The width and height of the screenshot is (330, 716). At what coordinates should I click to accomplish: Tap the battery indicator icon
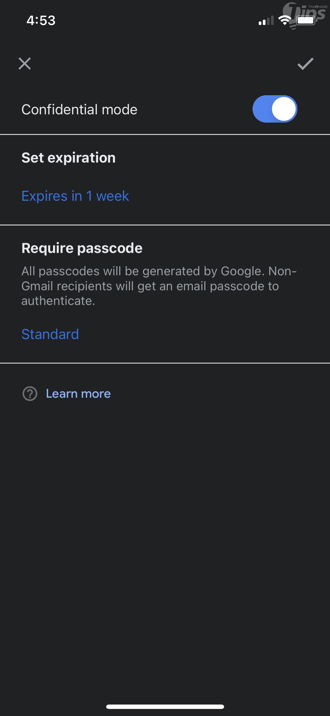[x=306, y=21]
